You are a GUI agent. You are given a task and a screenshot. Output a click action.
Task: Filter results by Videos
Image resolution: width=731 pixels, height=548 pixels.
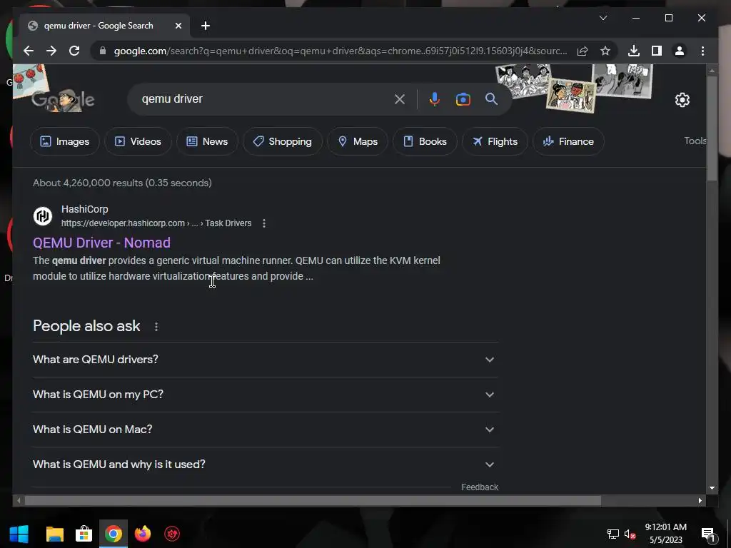[138, 141]
